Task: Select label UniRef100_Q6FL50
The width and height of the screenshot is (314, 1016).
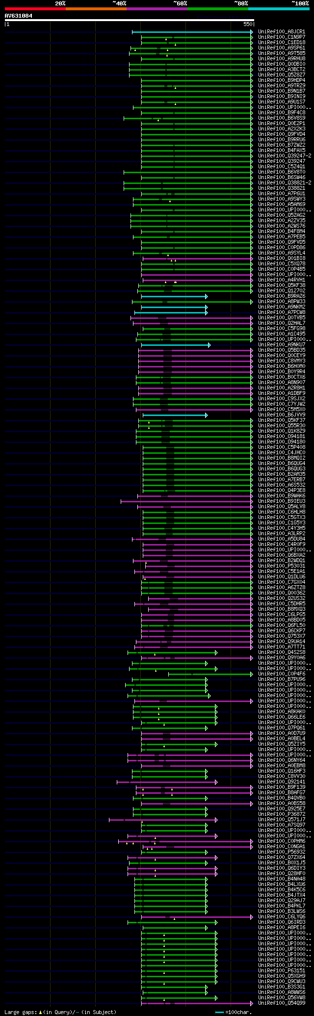Action: pos(282,625)
